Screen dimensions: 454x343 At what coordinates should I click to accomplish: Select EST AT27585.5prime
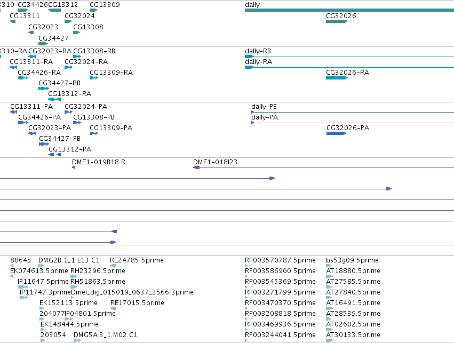tap(329, 287)
